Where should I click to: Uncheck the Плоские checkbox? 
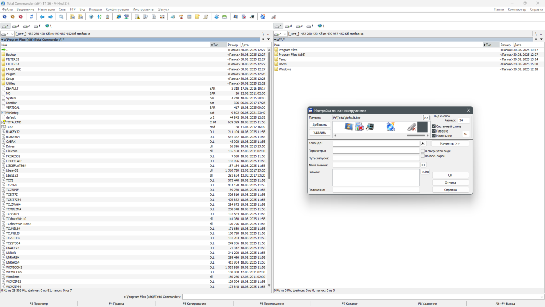434,131
